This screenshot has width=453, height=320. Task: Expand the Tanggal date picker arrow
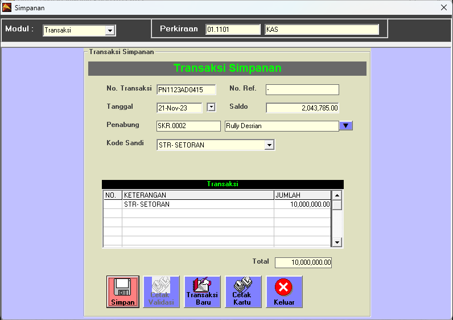(x=211, y=106)
